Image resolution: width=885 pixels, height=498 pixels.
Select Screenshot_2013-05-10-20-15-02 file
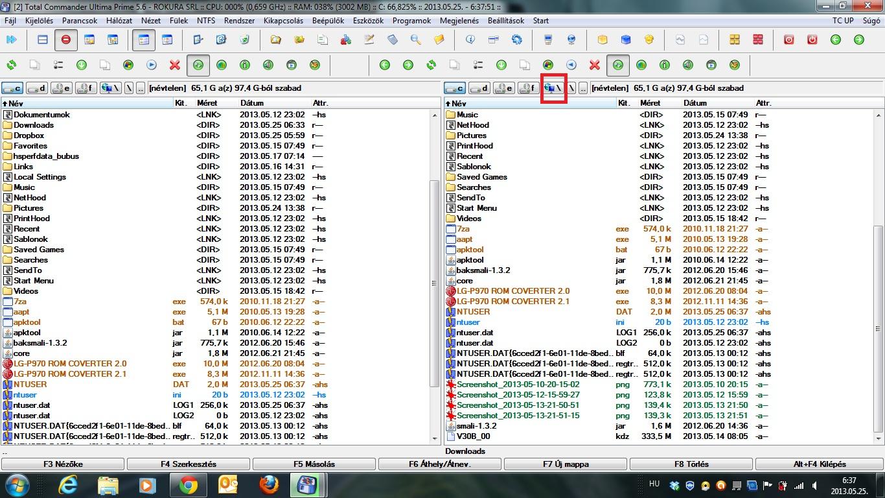[518, 385]
